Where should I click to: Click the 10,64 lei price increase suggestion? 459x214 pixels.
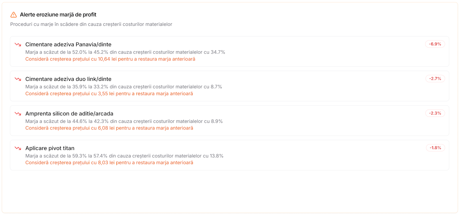(110, 59)
